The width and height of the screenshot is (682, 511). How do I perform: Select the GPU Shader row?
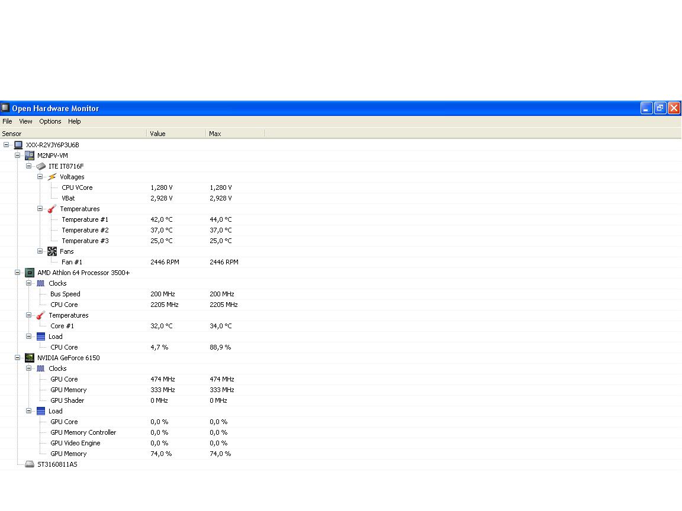341,400
